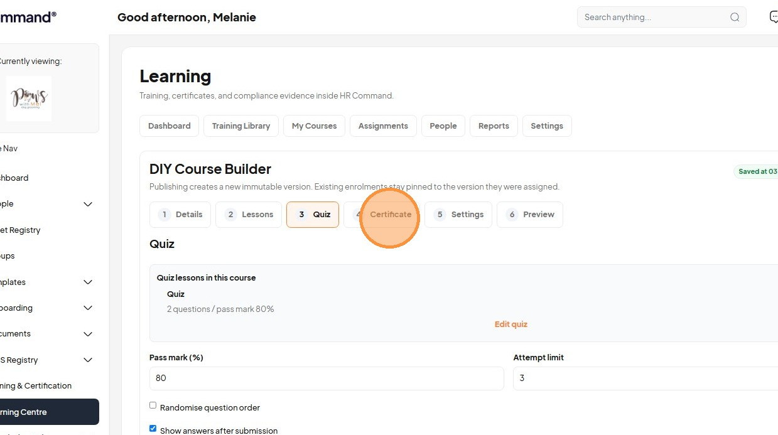Open the chat icon in header

774,17
